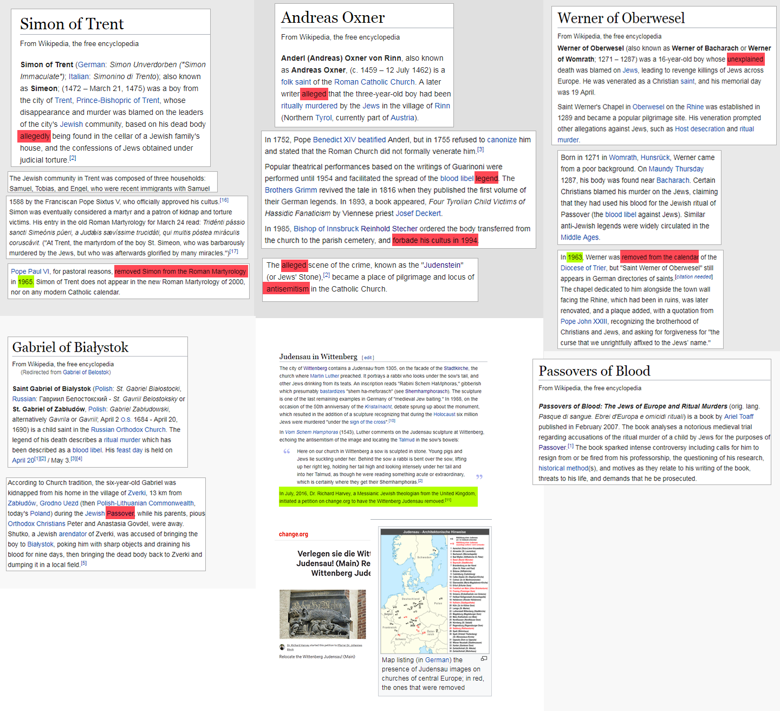Open the change.org logo link
Image resolution: width=780 pixels, height=711 pixels.
click(x=294, y=534)
